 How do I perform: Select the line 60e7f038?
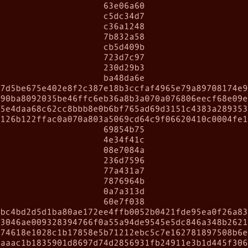click(124, 201)
